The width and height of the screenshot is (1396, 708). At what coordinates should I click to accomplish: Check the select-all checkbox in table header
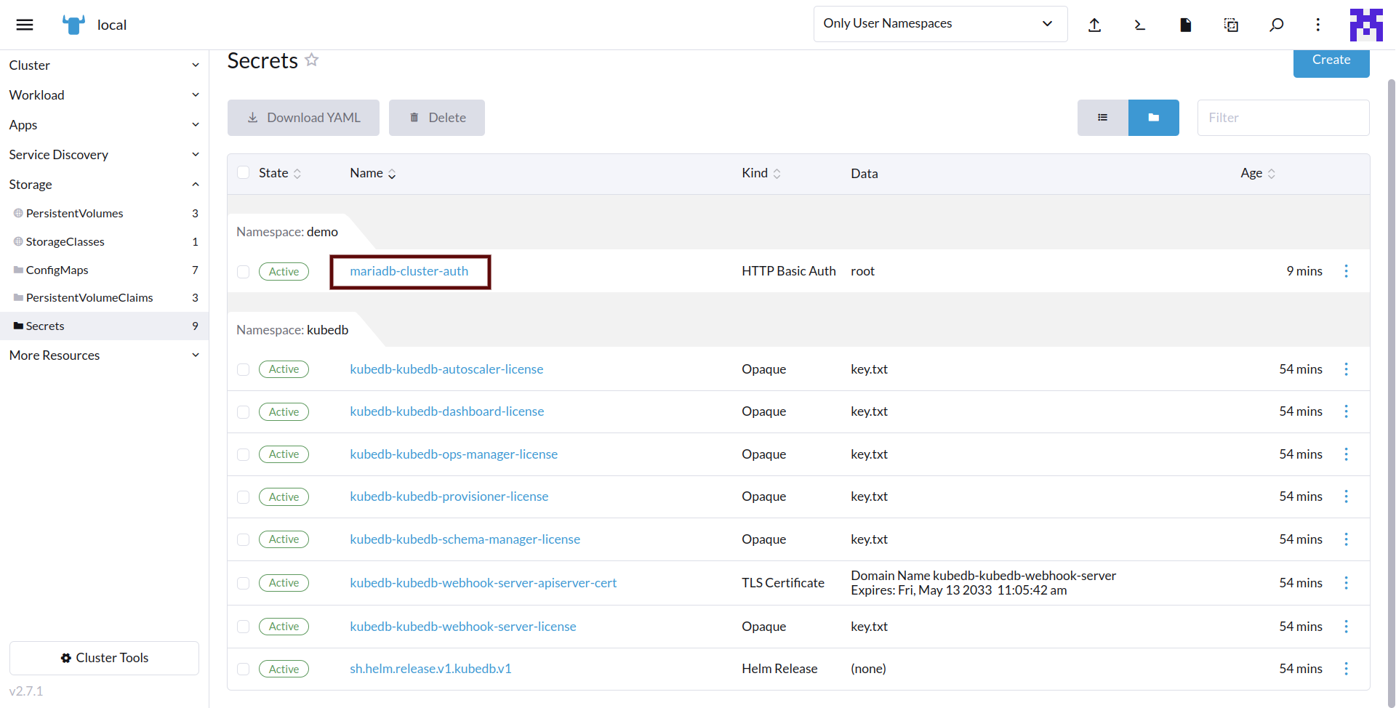pos(244,173)
